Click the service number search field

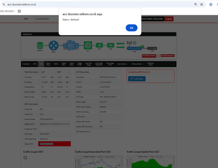coord(46,19)
